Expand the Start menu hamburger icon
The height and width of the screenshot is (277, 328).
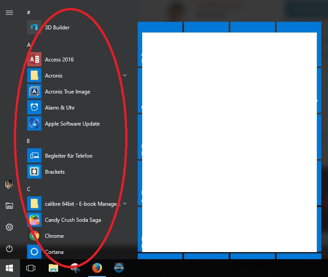[x=9, y=13]
